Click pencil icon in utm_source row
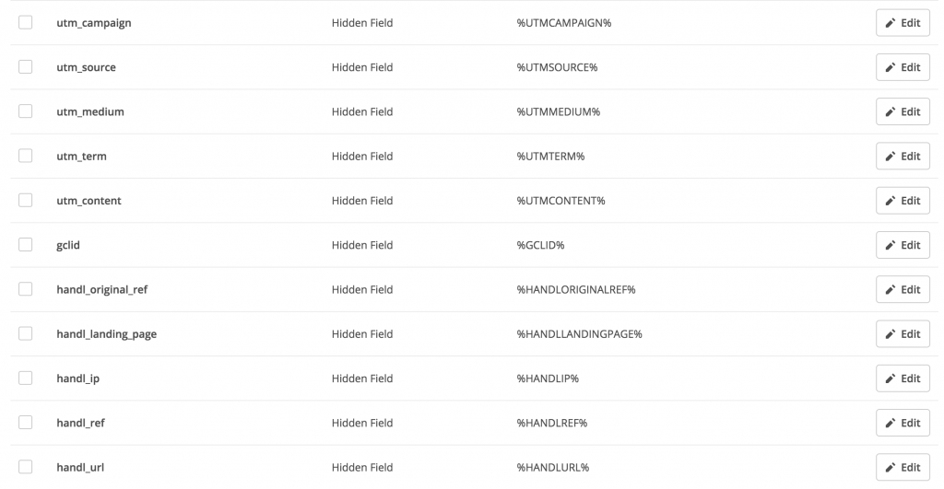Image resolution: width=944 pixels, height=489 pixels. tap(891, 67)
